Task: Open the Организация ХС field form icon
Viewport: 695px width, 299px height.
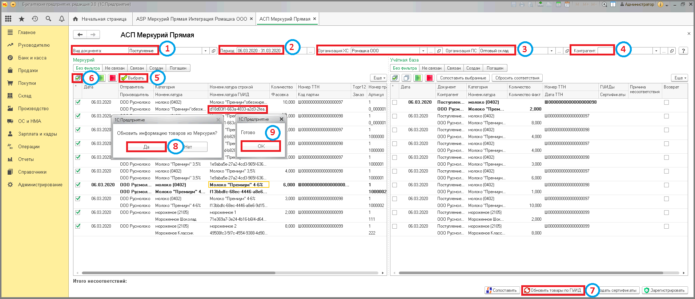Action: point(439,51)
